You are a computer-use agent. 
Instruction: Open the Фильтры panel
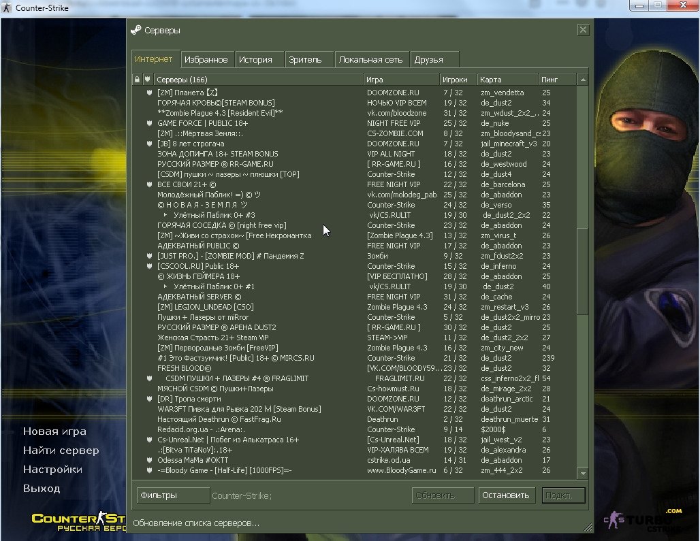(x=173, y=495)
